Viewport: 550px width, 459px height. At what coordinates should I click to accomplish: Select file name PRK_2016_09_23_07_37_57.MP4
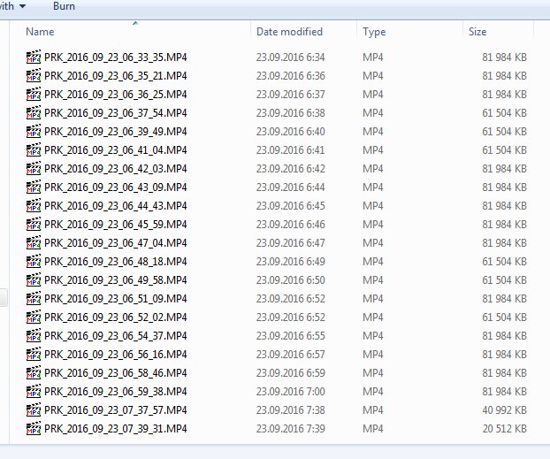[x=115, y=409]
